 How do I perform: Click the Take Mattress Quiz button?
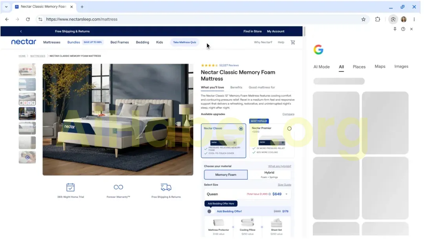185,42
